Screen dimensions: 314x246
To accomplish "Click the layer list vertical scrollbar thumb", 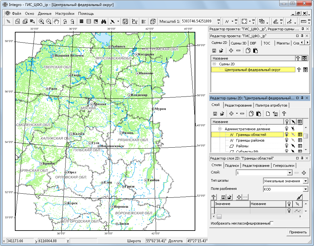I will tap(305, 136).
